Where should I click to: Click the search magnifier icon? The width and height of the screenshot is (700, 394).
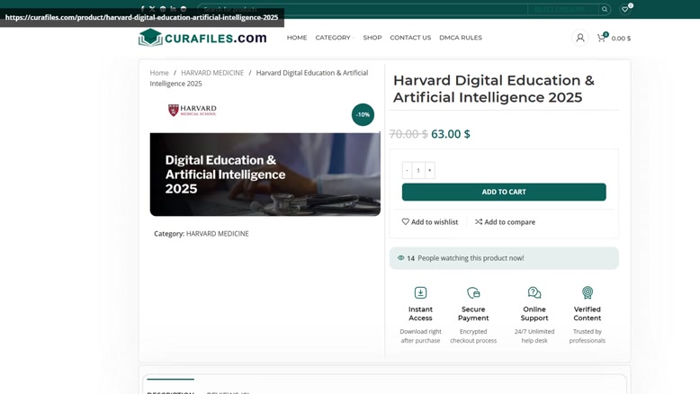[x=605, y=9]
